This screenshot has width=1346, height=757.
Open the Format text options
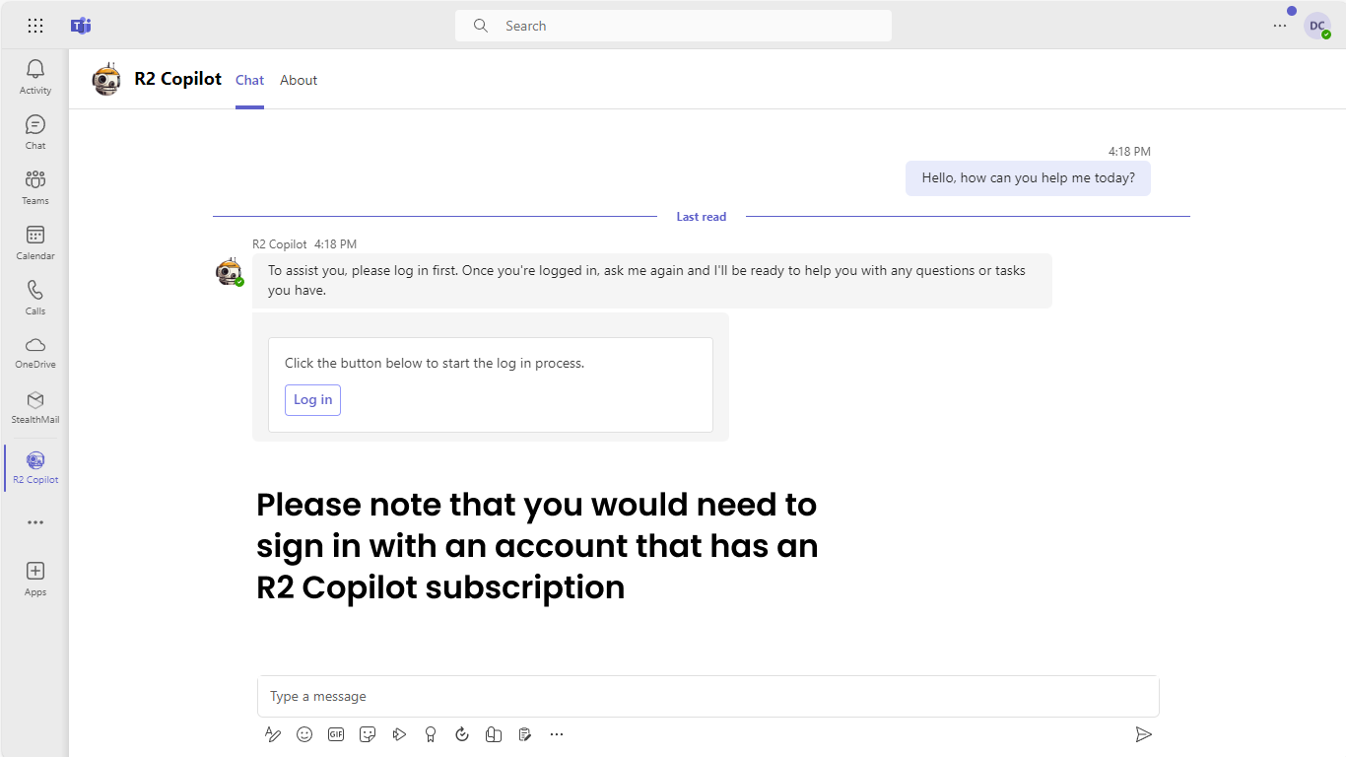273,734
